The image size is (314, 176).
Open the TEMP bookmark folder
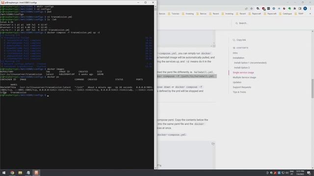pos(299,14)
